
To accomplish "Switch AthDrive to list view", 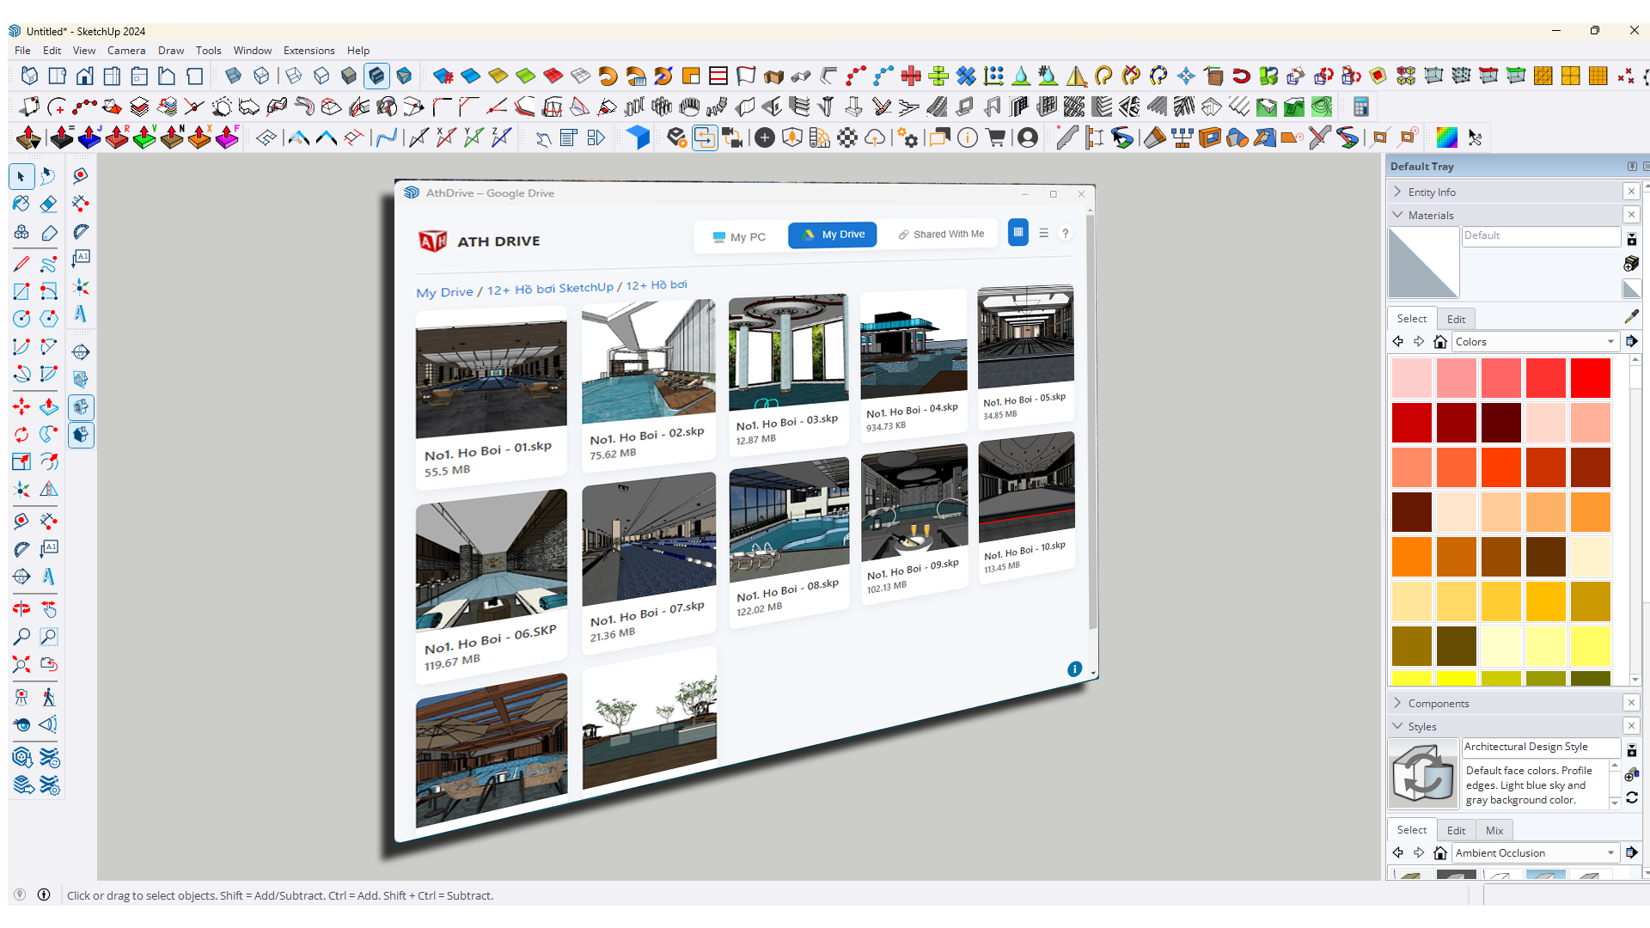I will (x=1043, y=233).
